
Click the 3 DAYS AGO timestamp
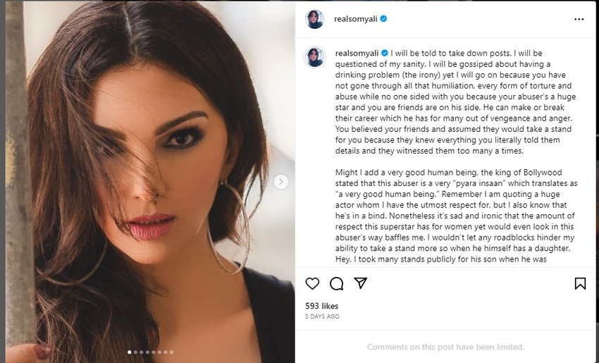322,316
